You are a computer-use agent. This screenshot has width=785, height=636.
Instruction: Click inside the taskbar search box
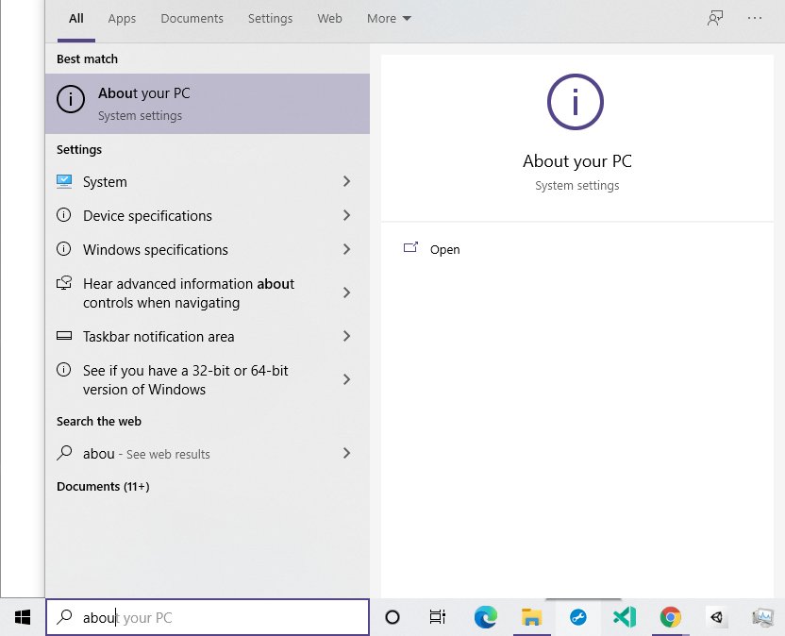(208, 617)
